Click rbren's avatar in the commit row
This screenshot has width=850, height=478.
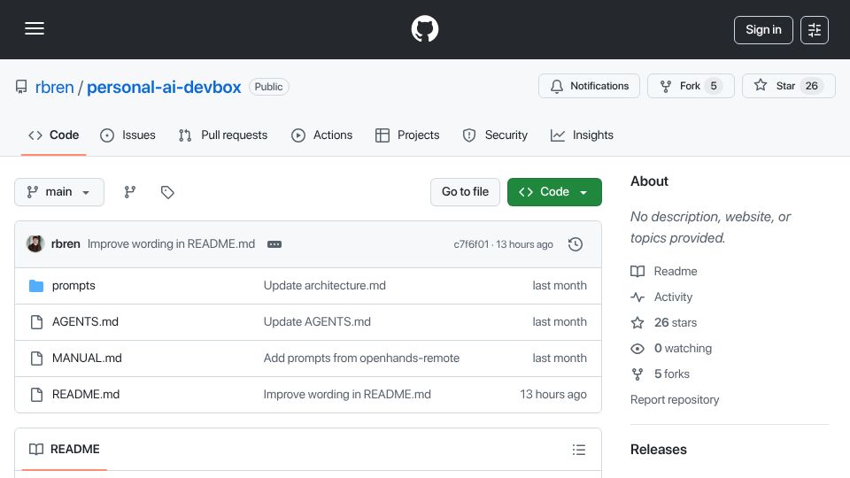click(35, 244)
